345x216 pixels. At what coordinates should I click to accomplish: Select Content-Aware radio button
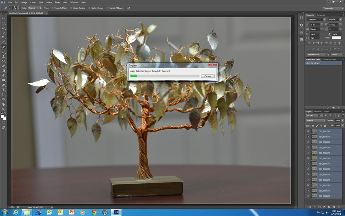pos(89,8)
